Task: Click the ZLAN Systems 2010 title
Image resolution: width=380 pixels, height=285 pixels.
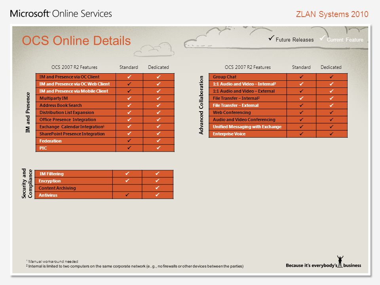Action: tap(332, 14)
